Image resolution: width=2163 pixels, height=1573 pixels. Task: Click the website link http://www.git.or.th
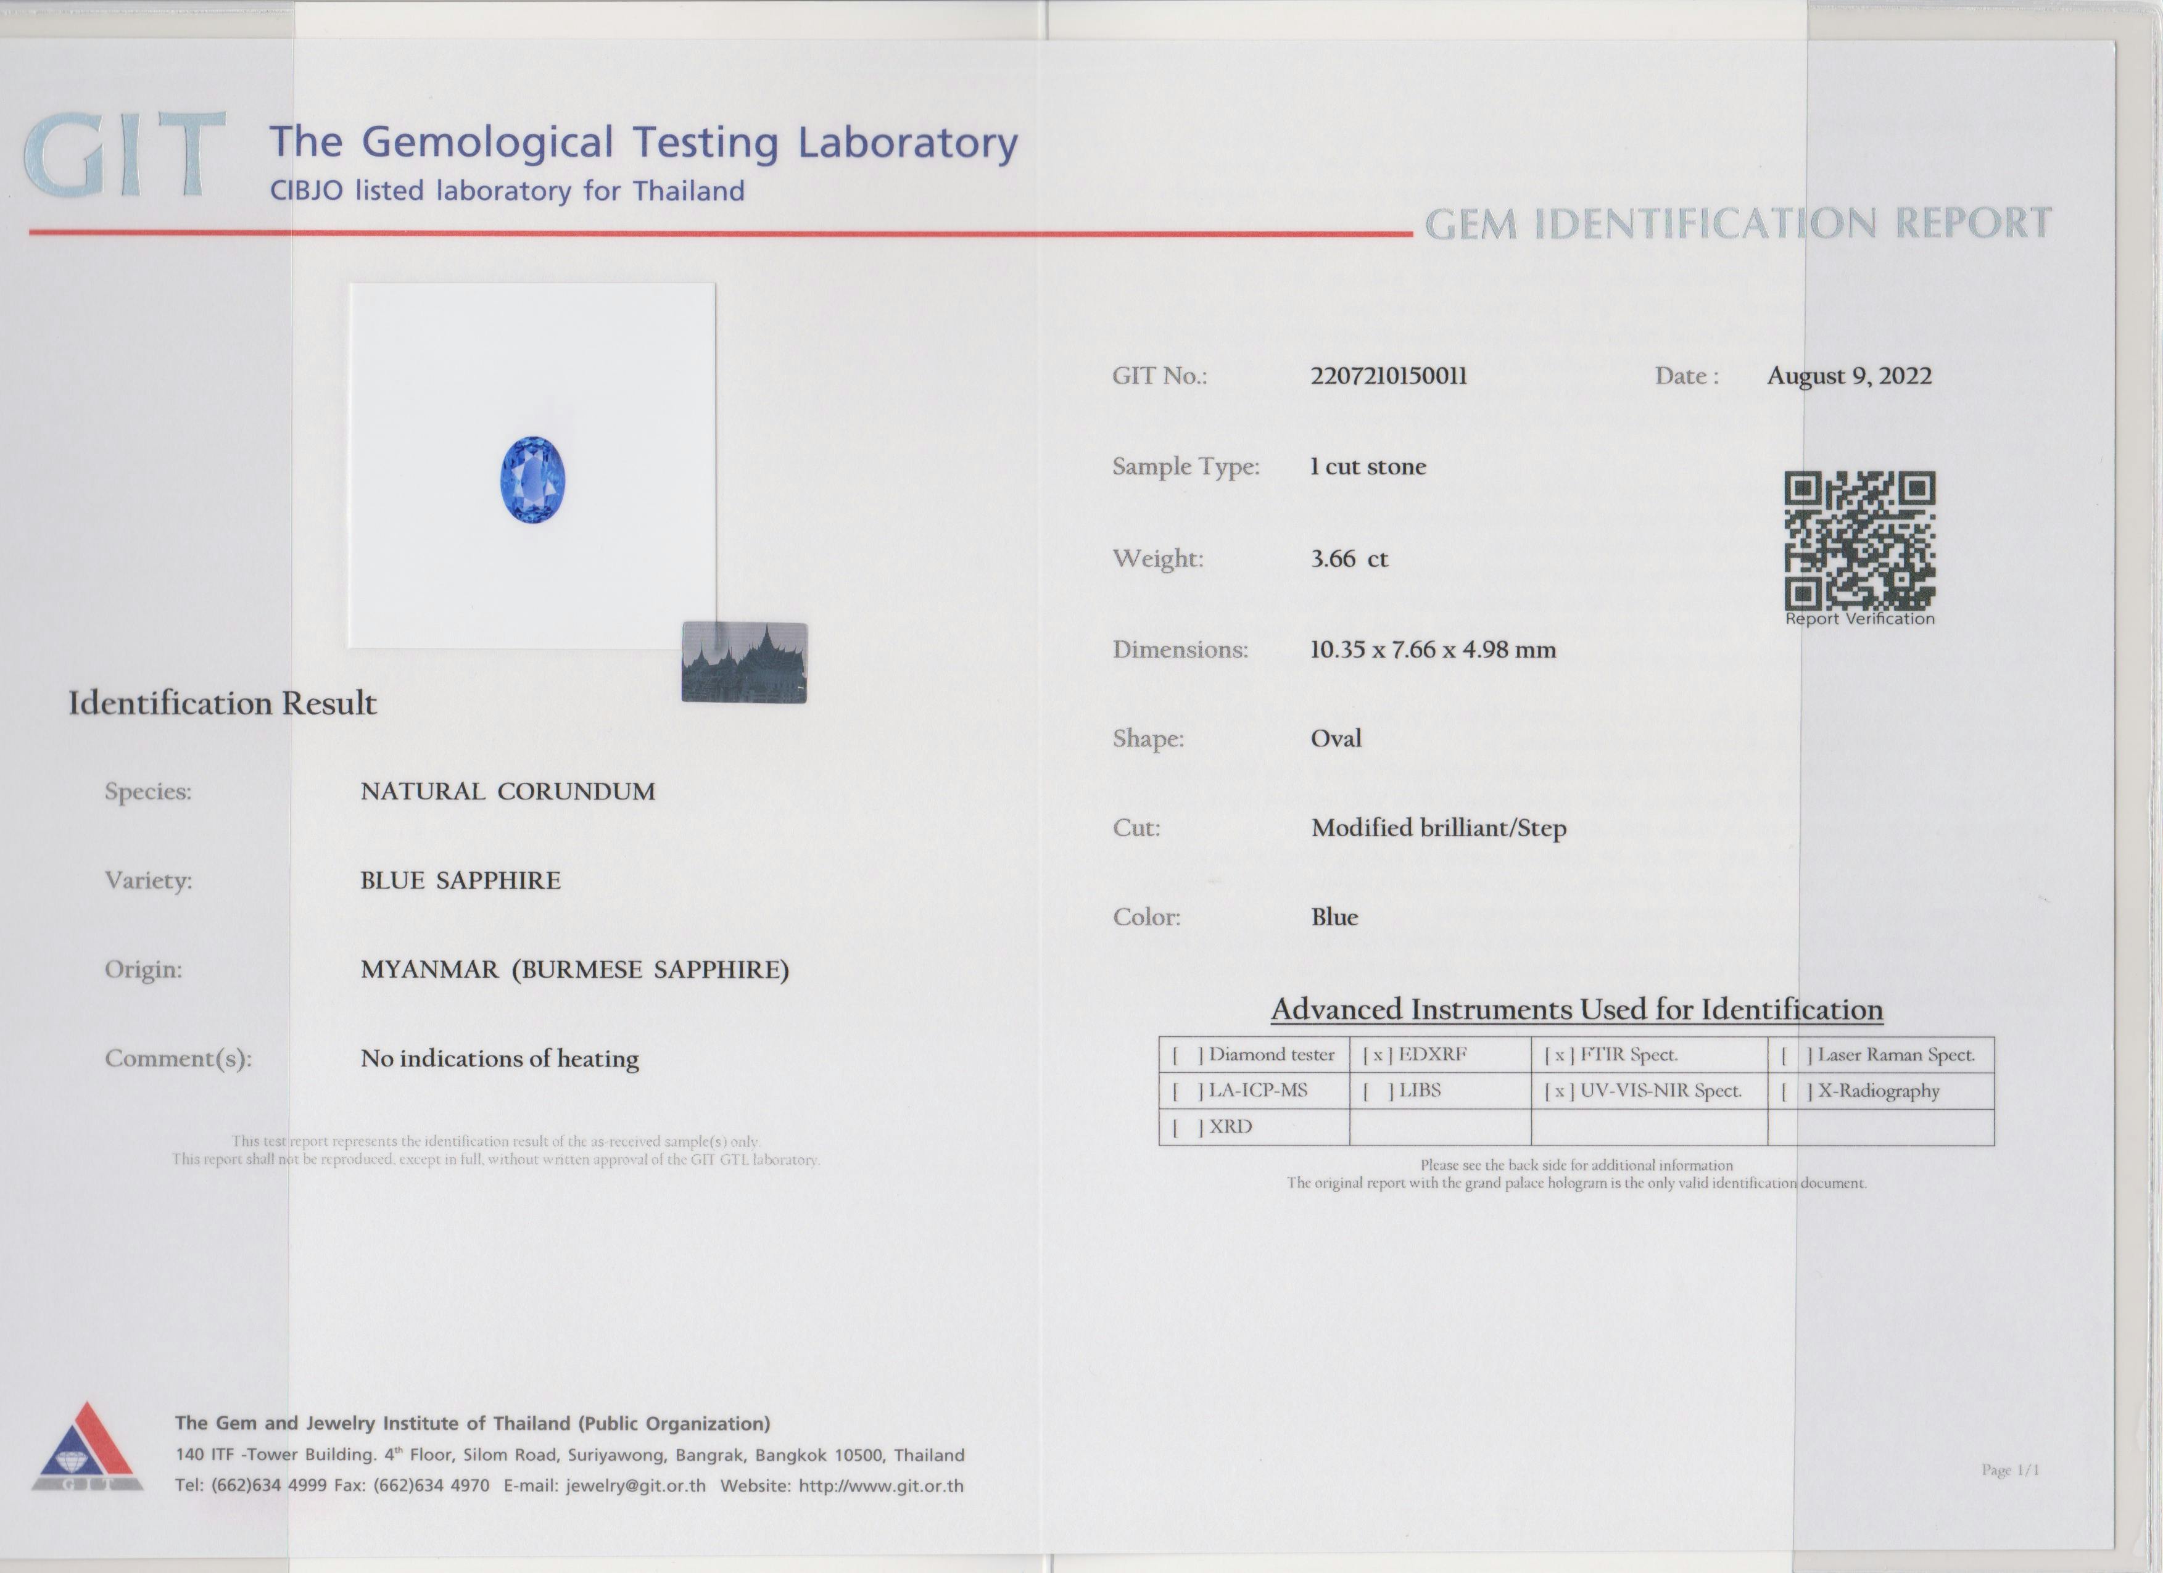[880, 1486]
